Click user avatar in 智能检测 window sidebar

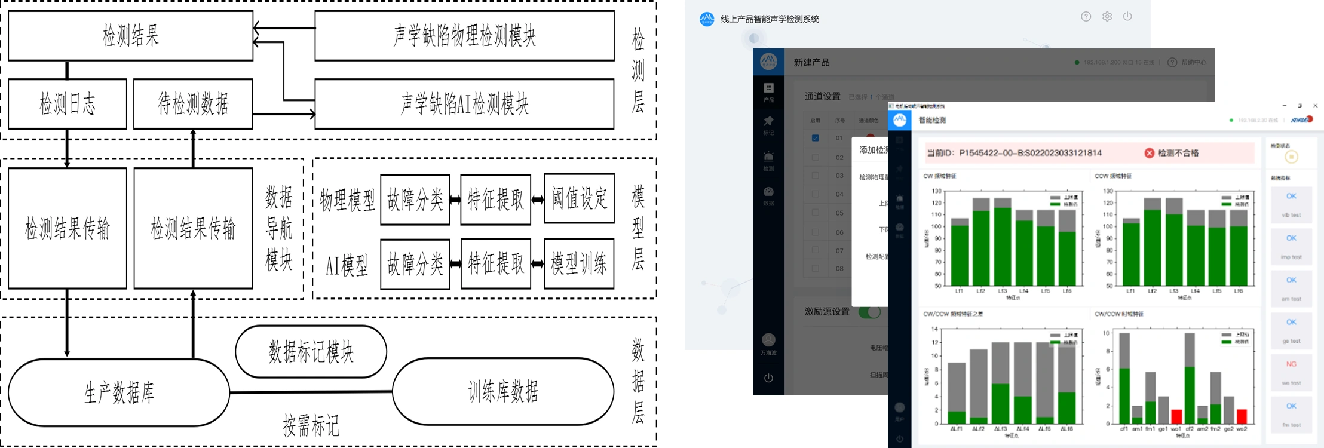(900, 408)
